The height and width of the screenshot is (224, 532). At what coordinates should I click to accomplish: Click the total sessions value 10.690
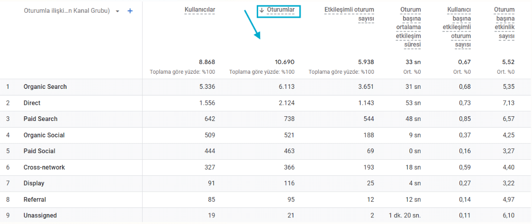[285, 62]
